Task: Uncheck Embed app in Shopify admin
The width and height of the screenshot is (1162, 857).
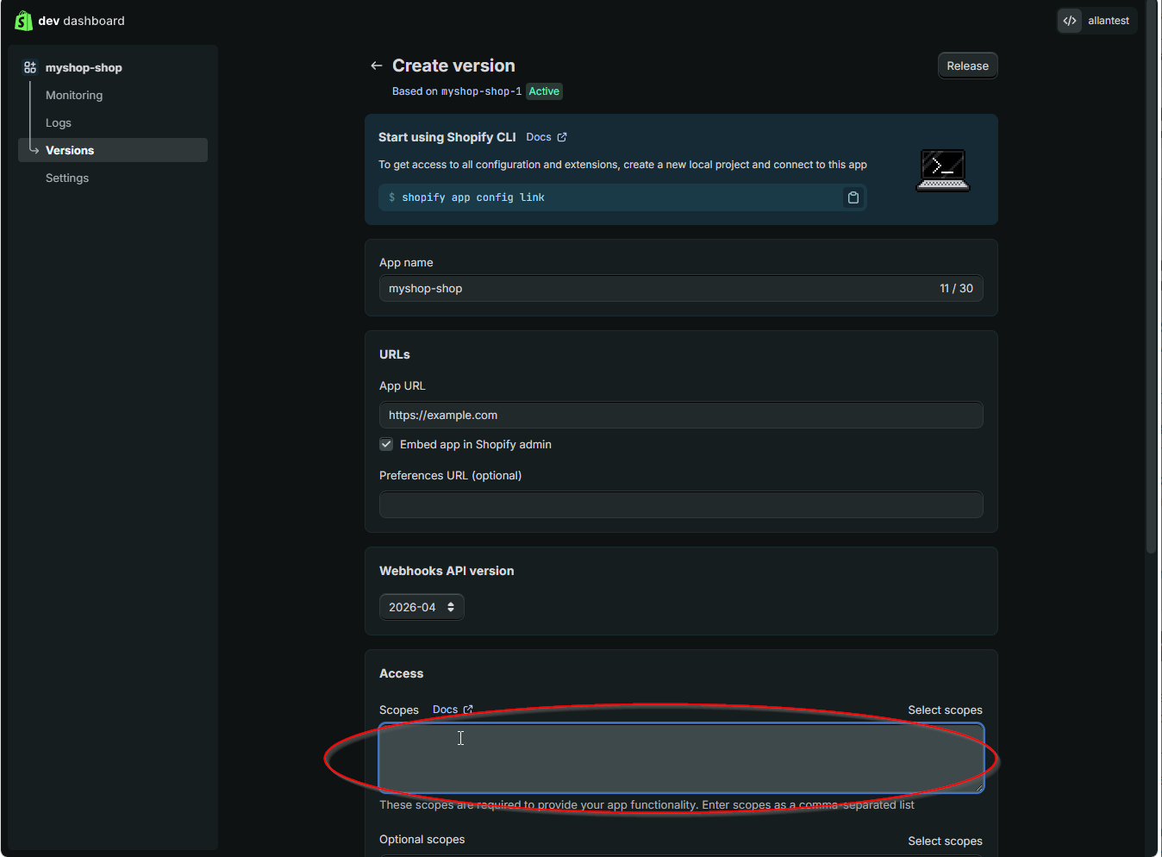Action: tap(386, 444)
